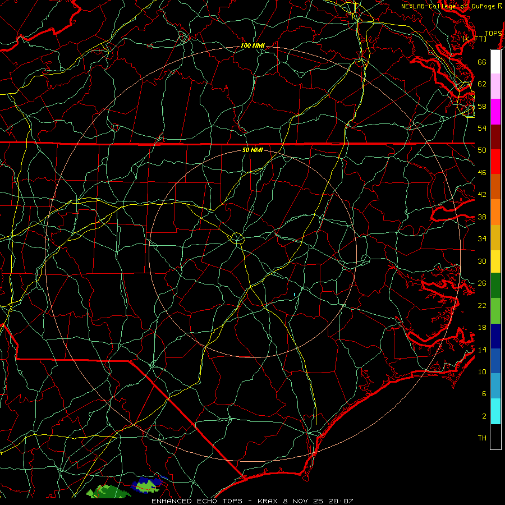Pick the light orange legend swatch
Screen dimensions: 505x505
[495, 212]
